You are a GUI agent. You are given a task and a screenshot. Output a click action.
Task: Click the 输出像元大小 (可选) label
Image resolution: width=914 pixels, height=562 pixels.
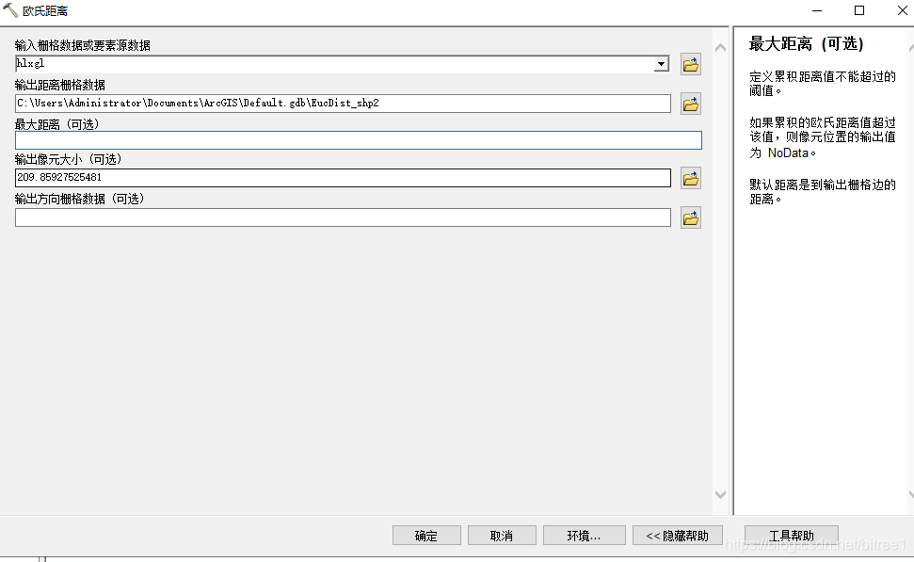pyautogui.click(x=68, y=159)
